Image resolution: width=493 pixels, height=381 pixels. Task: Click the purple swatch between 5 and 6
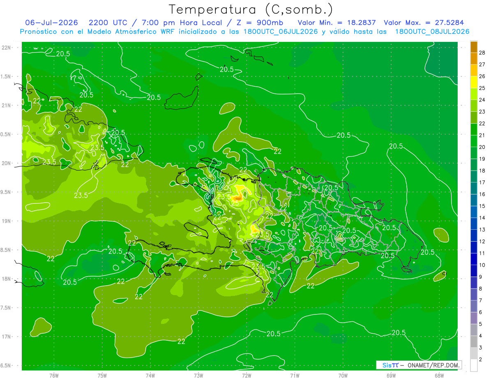coord(474,318)
